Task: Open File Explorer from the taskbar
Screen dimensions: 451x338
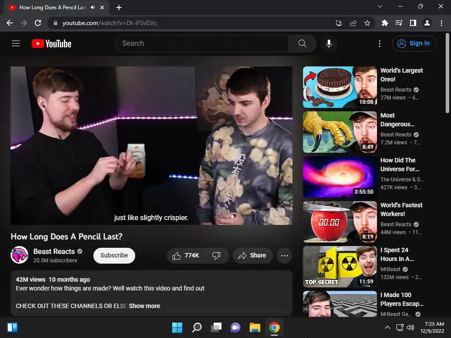Action: [255, 327]
